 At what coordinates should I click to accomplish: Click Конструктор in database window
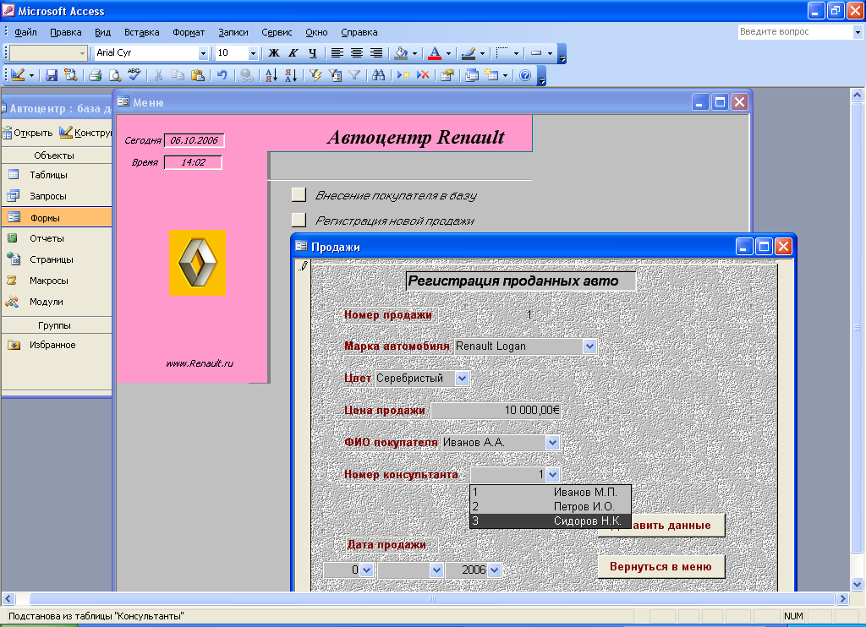[x=85, y=133]
